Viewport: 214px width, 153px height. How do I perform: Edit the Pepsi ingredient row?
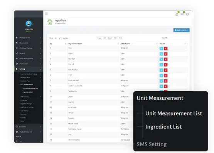click(x=161, y=54)
